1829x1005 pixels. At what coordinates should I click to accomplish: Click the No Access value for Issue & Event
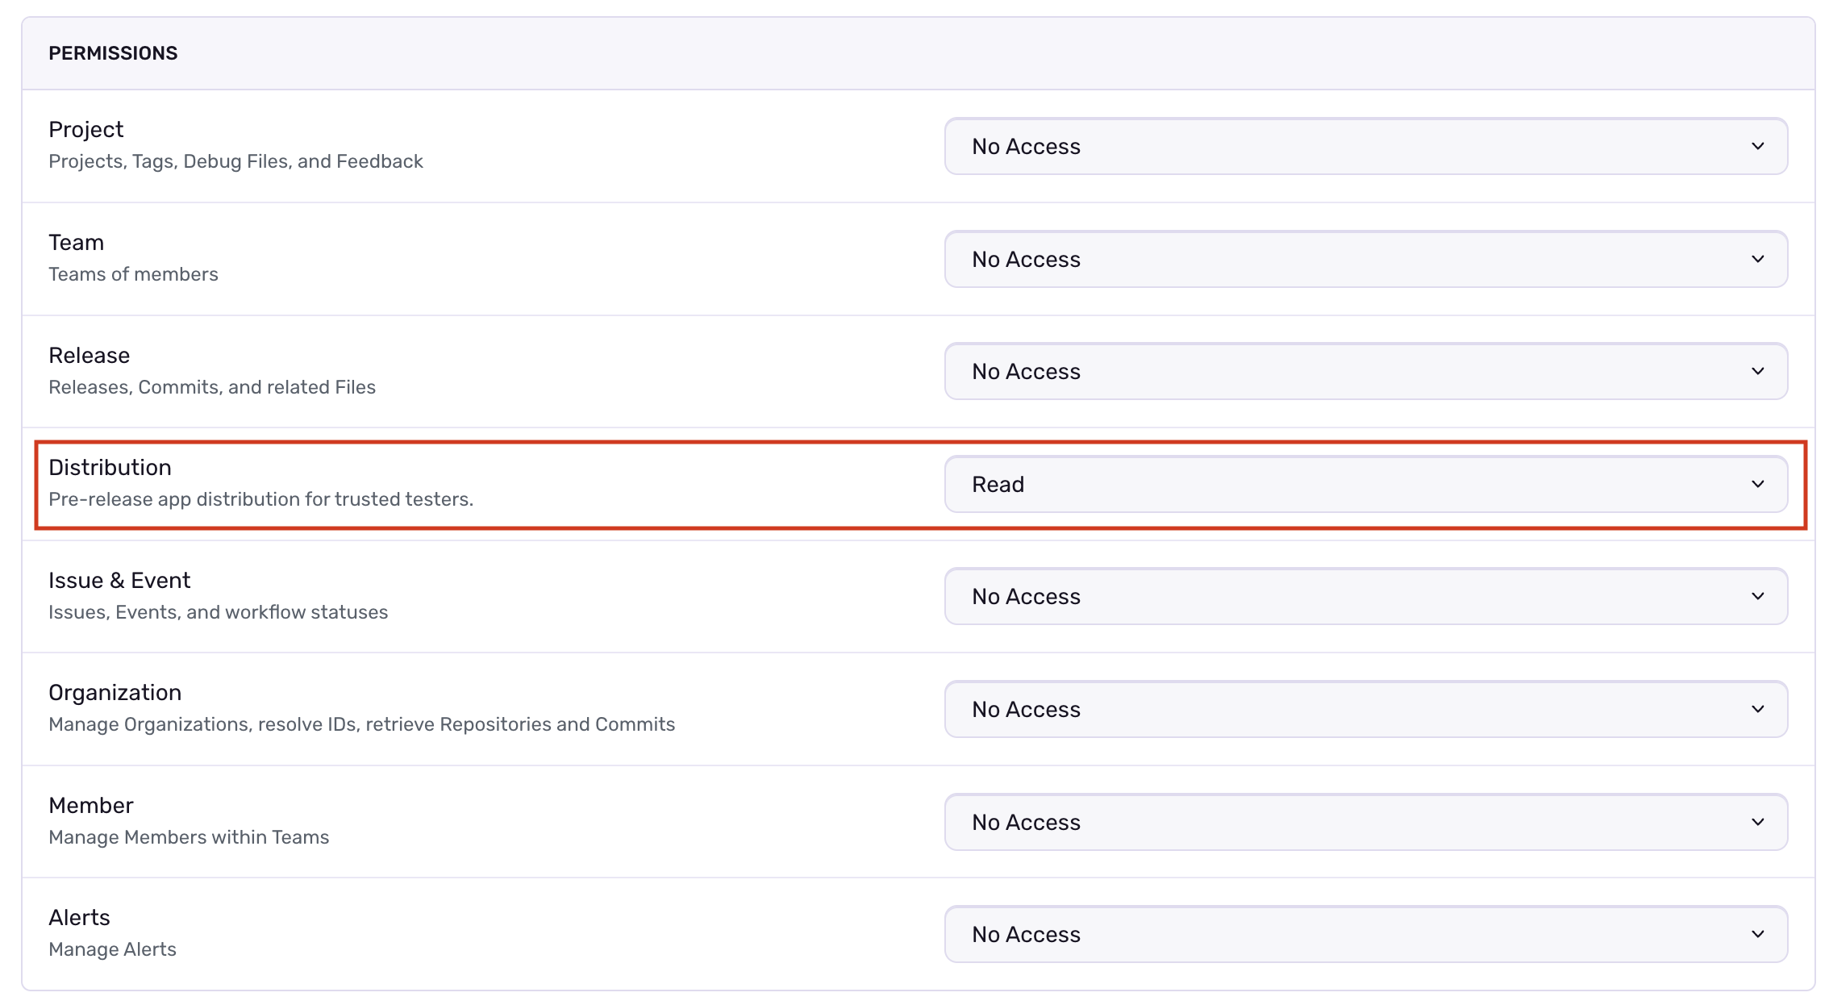coord(1025,596)
